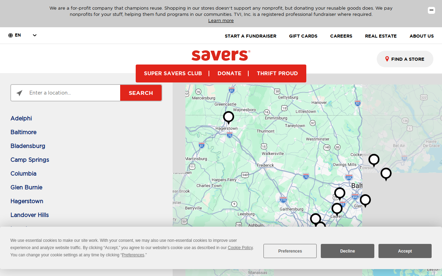Click the Westminster label on map
Screen dimensions: 442x276
click(x=318, y=139)
